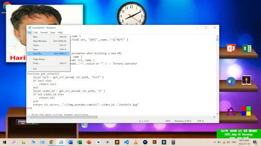Launch Photoshop from the taskbar
Viewport: 261px width, 146px height.
pyautogui.click(x=145, y=142)
